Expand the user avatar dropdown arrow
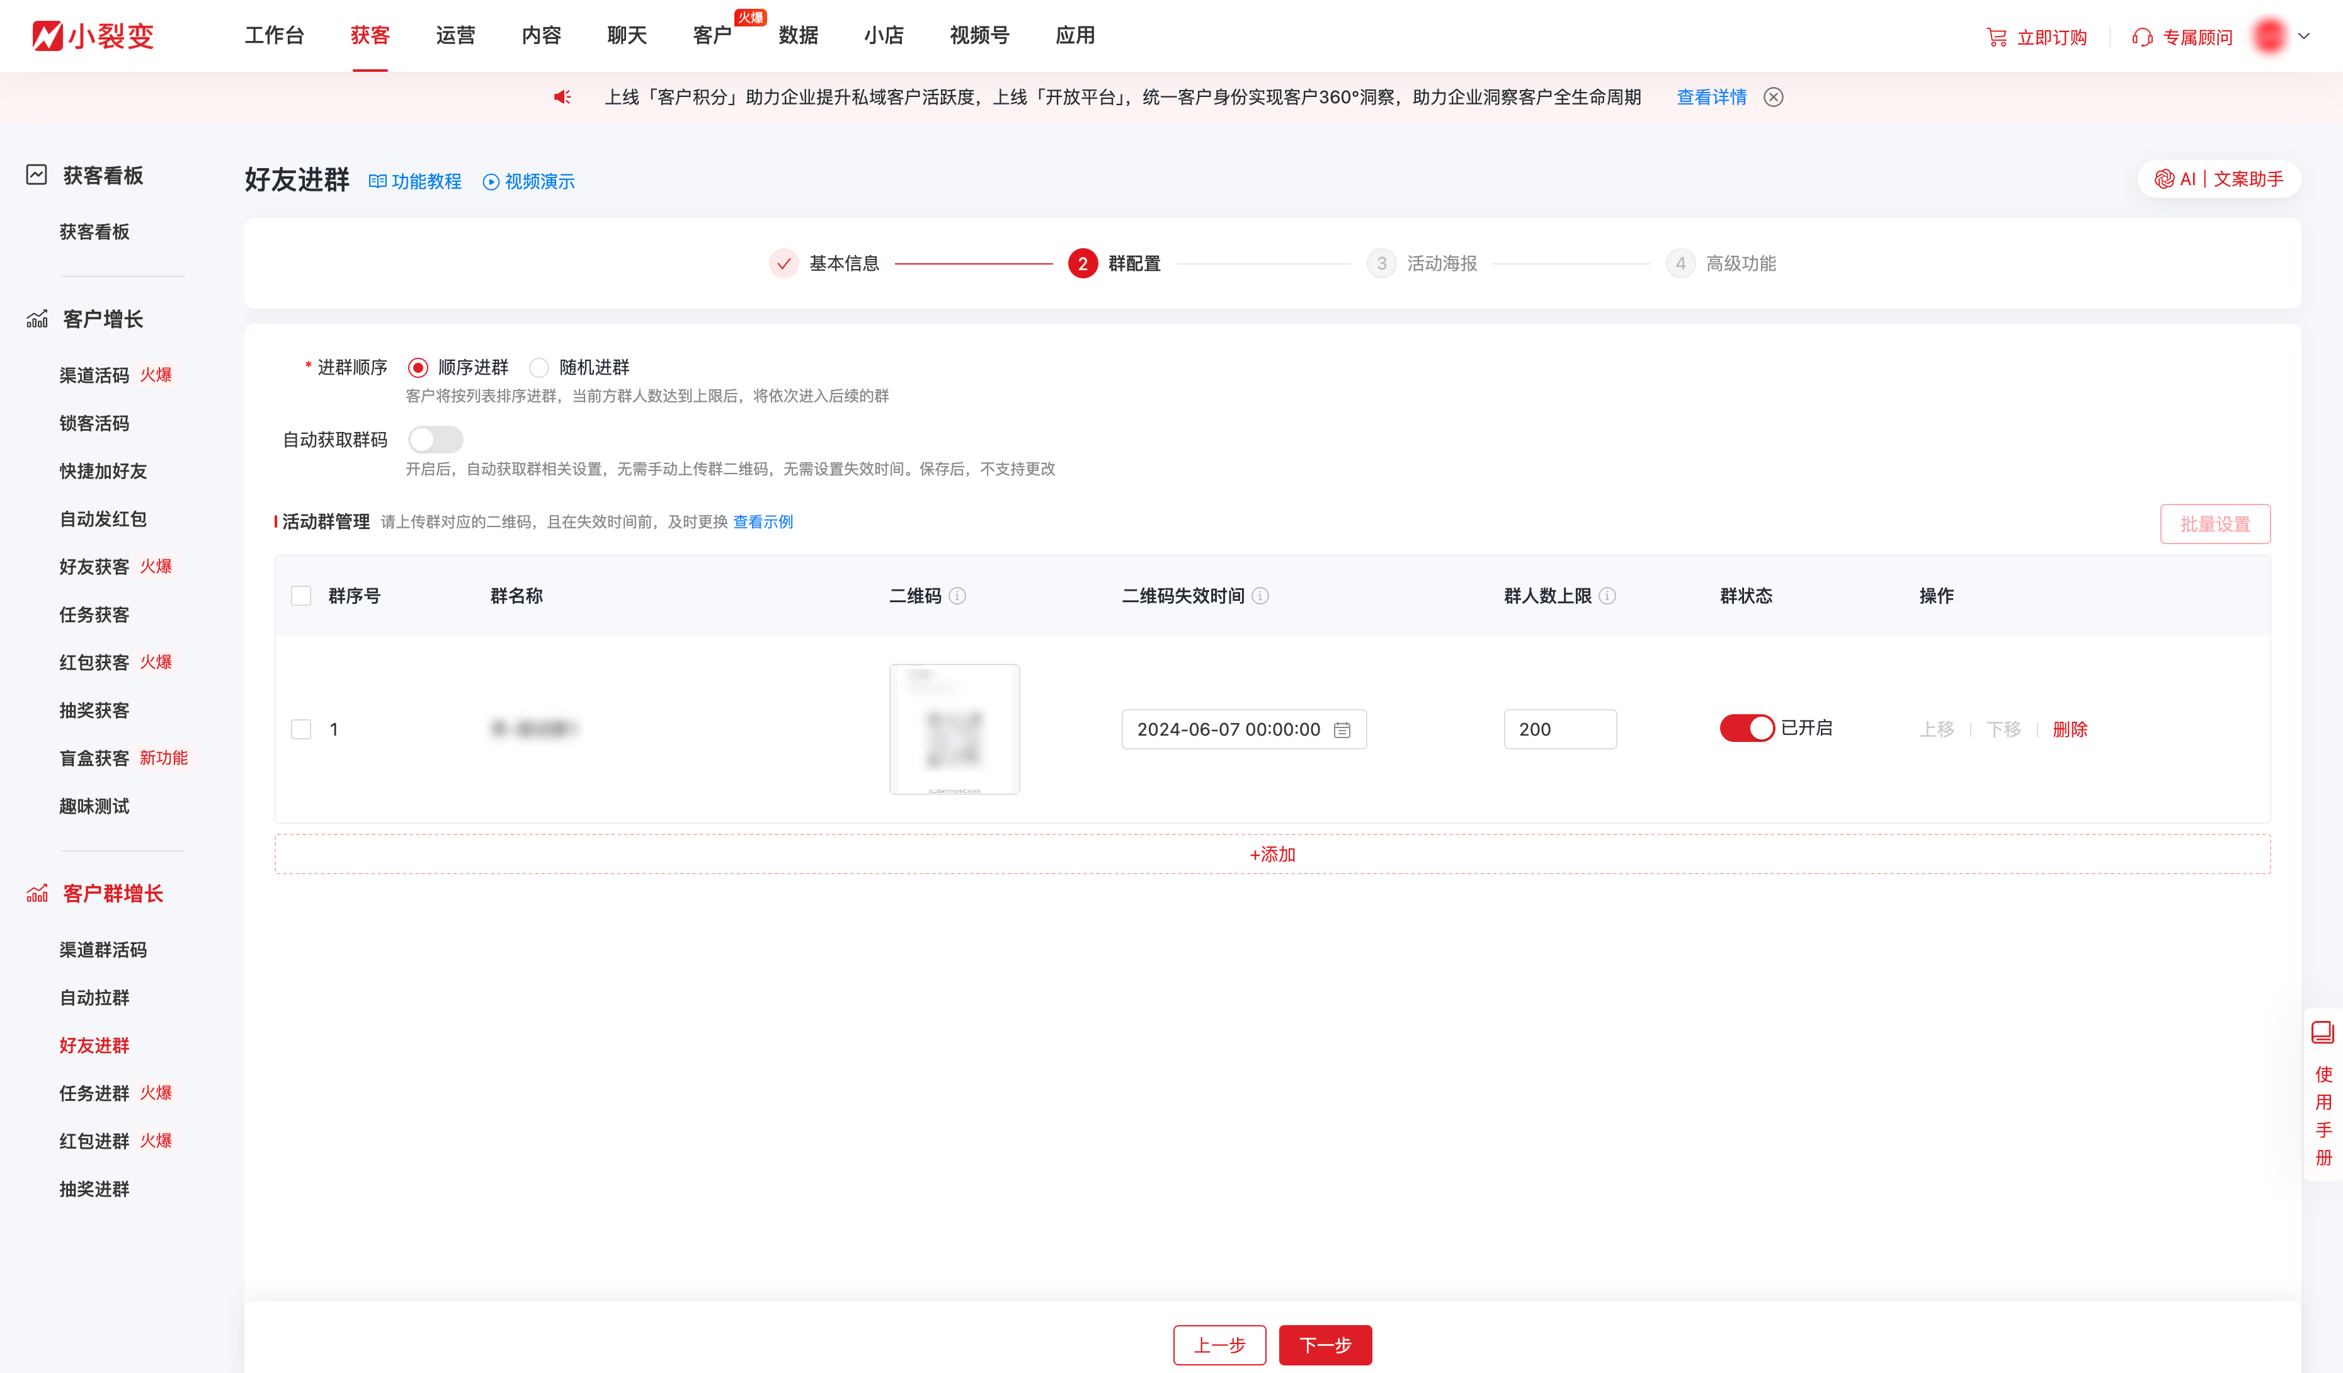This screenshot has width=2343, height=1373. point(2304,37)
